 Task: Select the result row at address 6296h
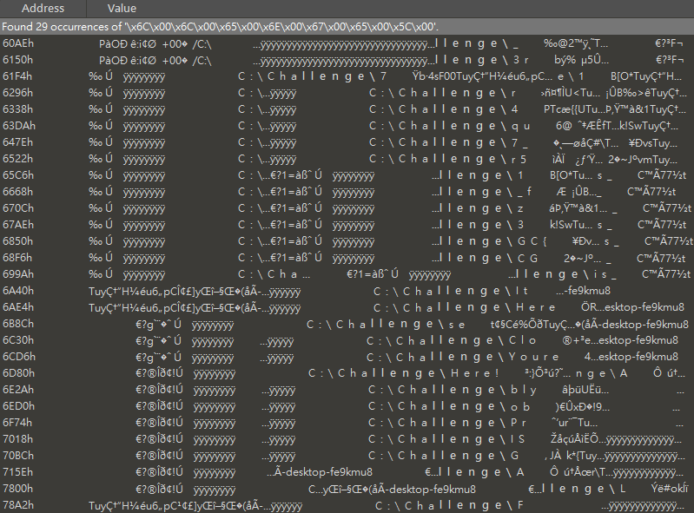347,93
